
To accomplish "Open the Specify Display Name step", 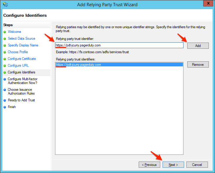I will 23,45.
